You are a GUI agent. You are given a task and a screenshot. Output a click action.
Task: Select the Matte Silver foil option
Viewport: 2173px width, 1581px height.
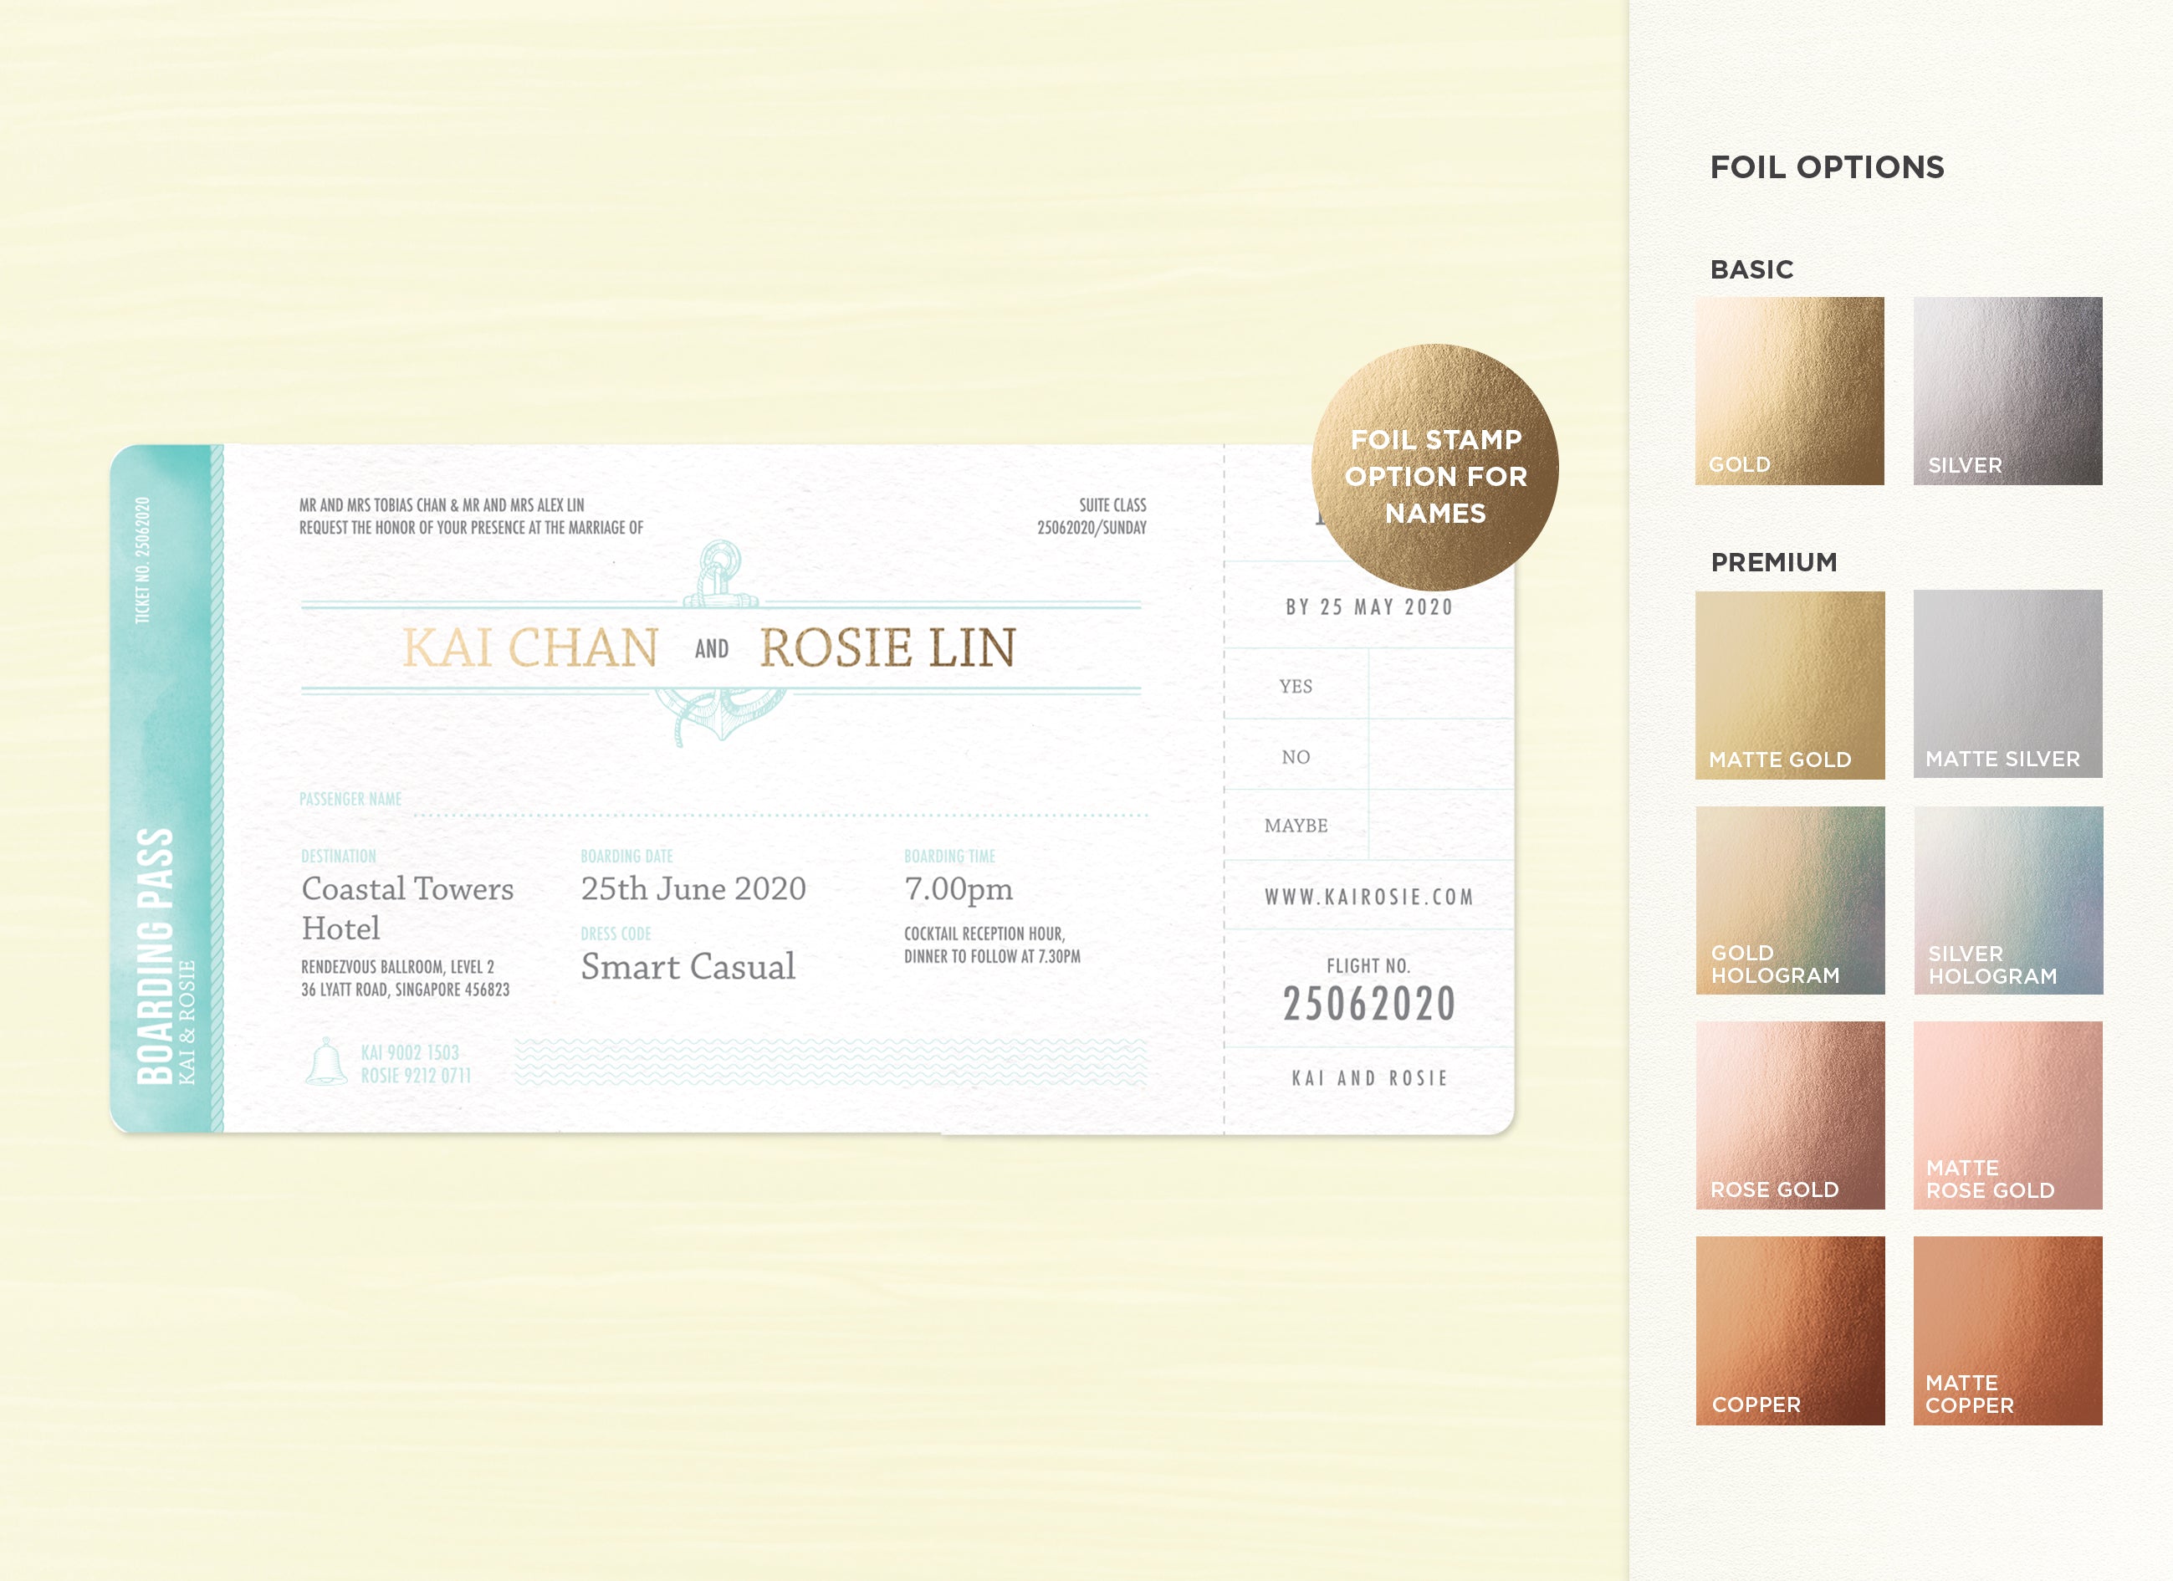click(x=2007, y=684)
